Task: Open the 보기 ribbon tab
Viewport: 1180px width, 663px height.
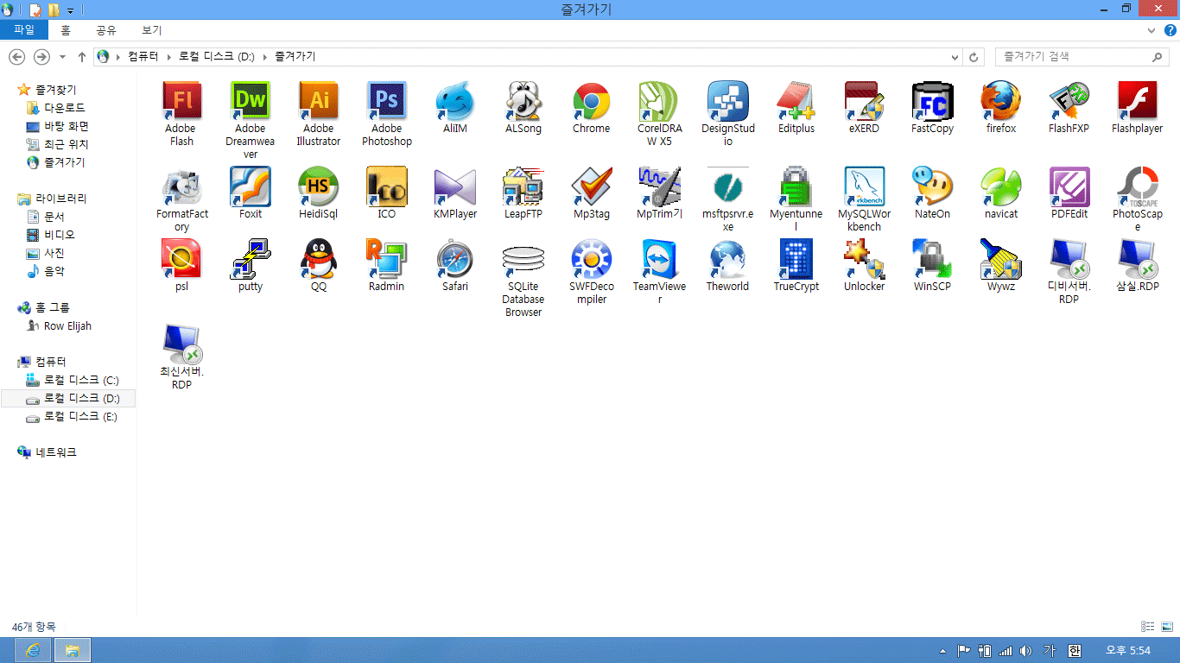Action: [x=151, y=30]
